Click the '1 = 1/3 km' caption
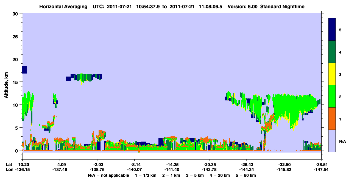 (x=146, y=175)
